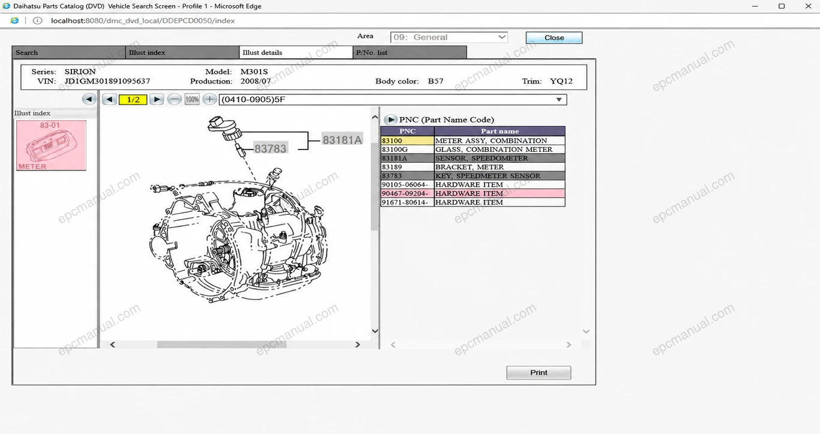This screenshot has height=434, width=820.
Task: Select row 90467-09204- HARDWARE ITEM
Action: tap(473, 193)
